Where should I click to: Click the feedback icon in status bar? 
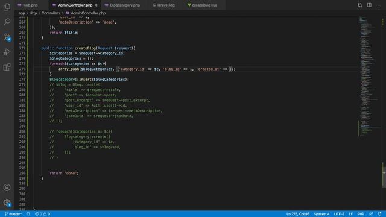pyautogui.click(x=371, y=214)
